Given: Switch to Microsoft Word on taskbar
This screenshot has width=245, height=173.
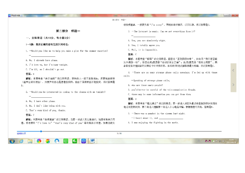Looking at the screenshot, I should 93,141.
